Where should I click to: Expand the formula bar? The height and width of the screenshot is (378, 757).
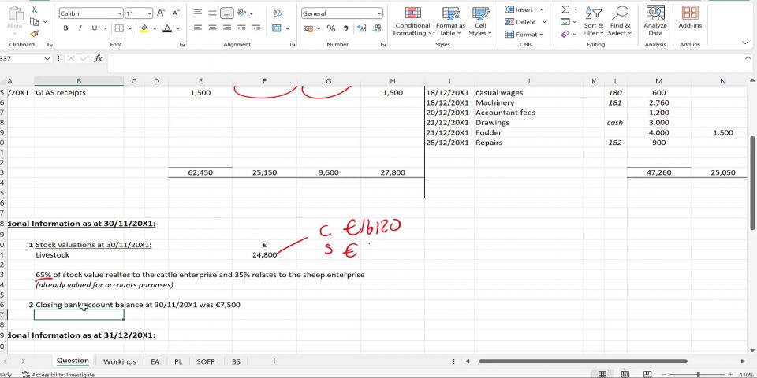(748, 58)
